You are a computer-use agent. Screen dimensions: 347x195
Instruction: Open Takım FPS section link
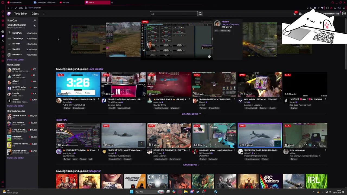coord(62,120)
